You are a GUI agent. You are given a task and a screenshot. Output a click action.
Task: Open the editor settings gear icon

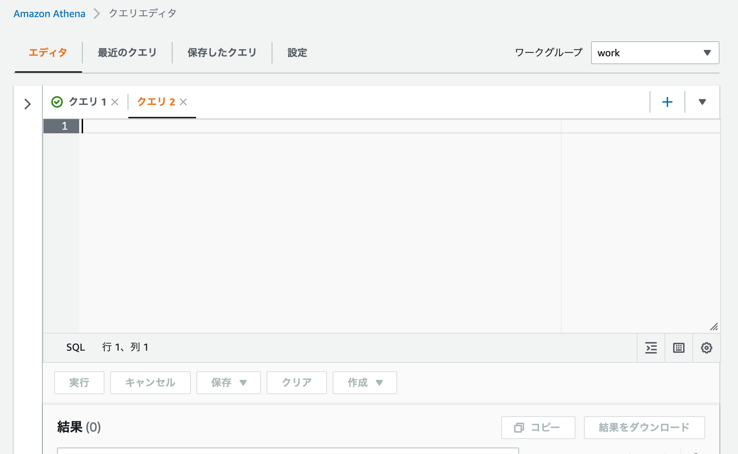(x=706, y=348)
